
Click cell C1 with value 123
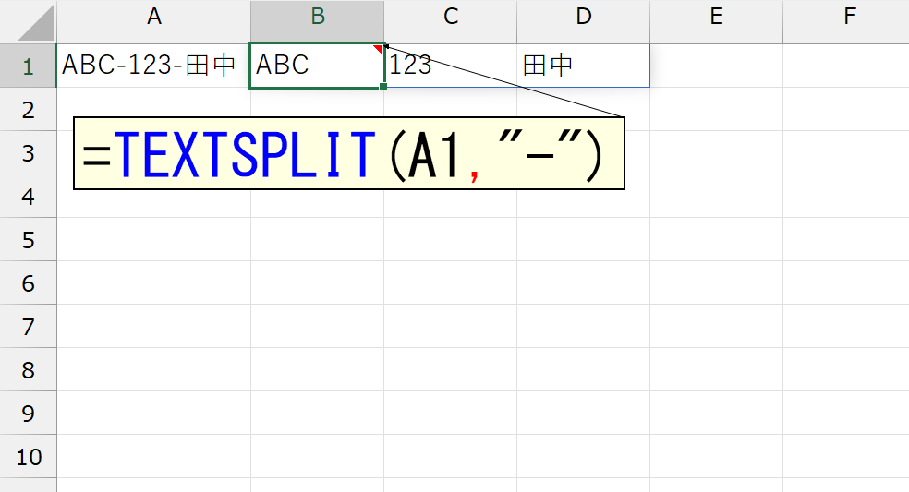pos(451,66)
